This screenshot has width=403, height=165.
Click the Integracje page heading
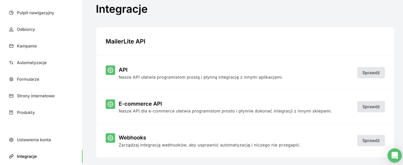[x=122, y=9]
